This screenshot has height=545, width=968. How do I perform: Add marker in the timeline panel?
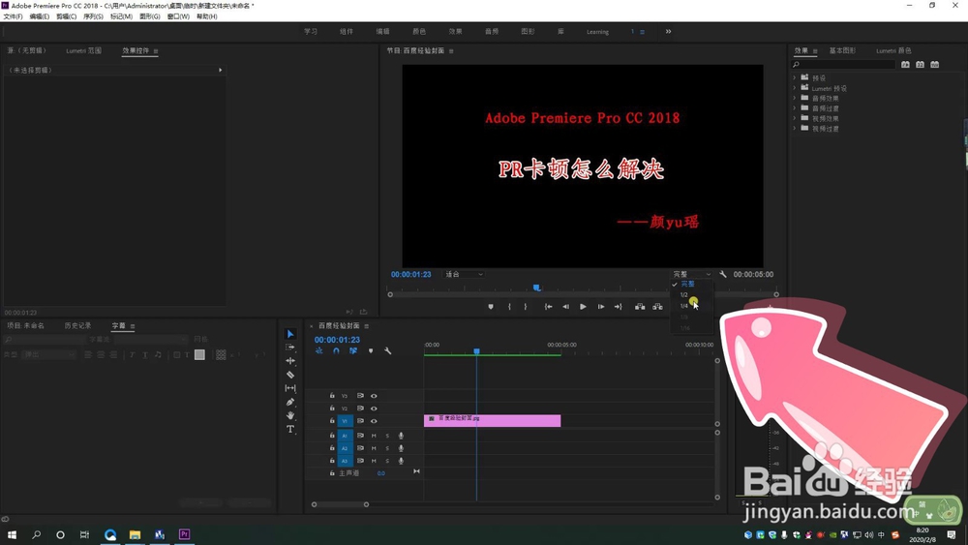point(371,350)
